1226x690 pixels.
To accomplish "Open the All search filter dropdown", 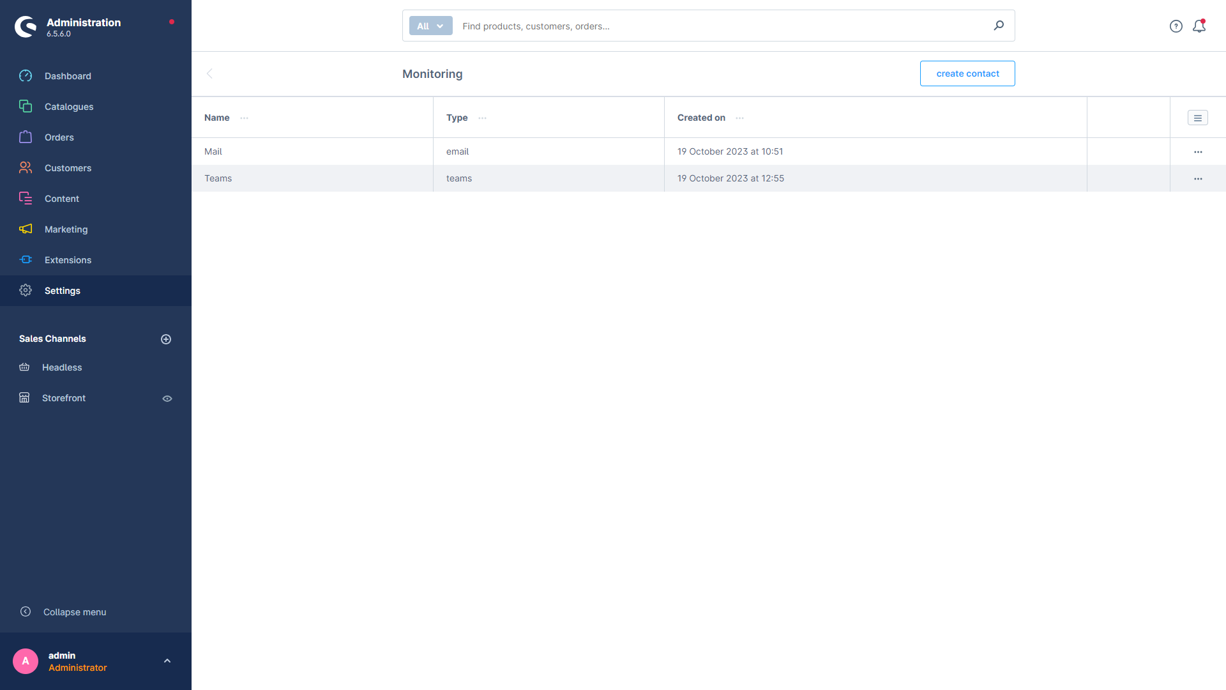I will point(430,26).
